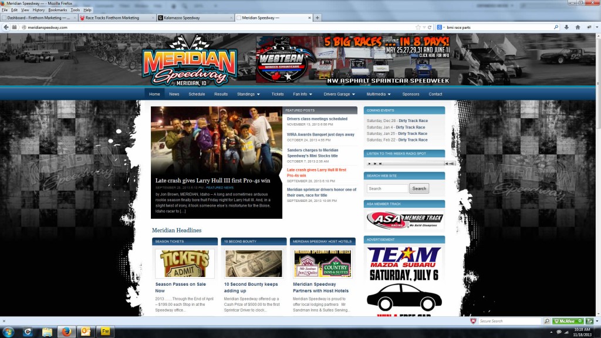Open 'Drivers class meetings scheduled' post
This screenshot has height=338, width=601.
(x=317, y=119)
